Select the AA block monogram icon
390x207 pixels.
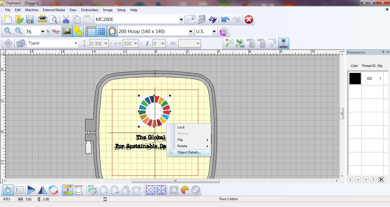point(20,43)
